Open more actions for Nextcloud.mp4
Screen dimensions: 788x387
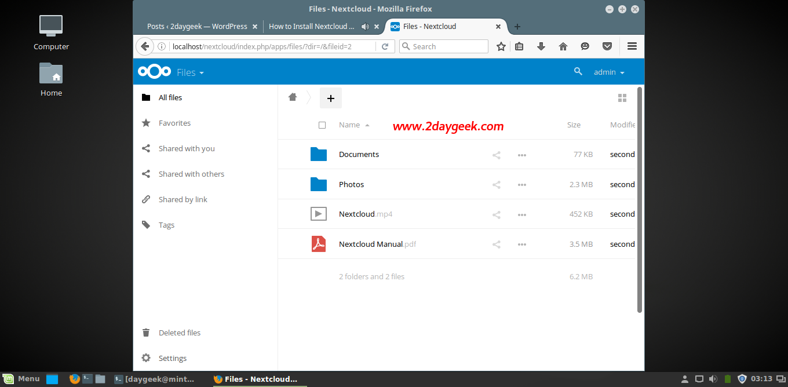(522, 214)
